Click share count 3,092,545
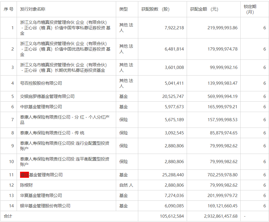 [x=174, y=133]
